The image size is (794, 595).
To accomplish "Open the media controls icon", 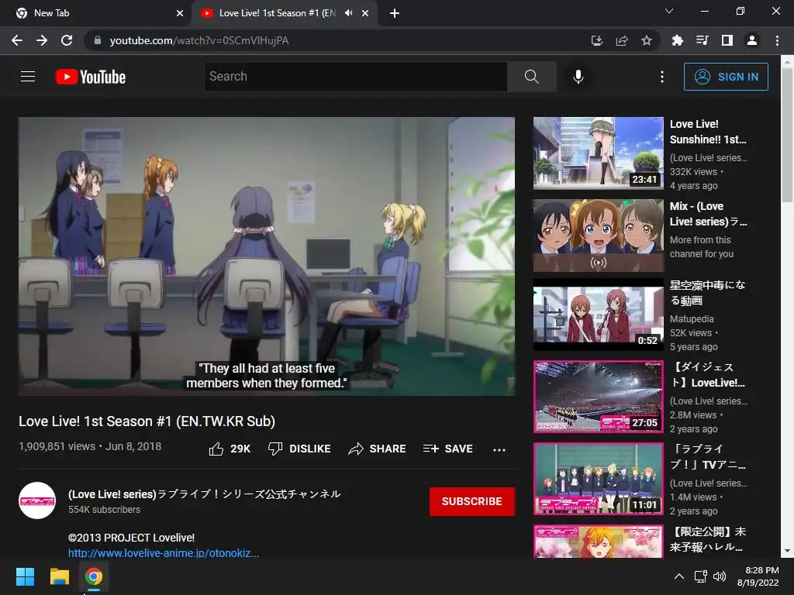I will pos(702,40).
